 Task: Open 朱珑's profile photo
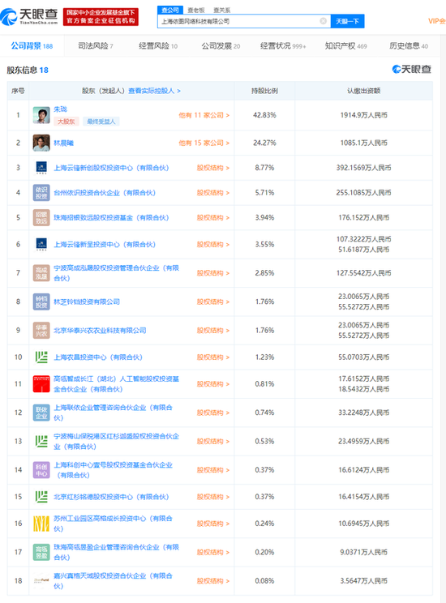tap(41, 115)
